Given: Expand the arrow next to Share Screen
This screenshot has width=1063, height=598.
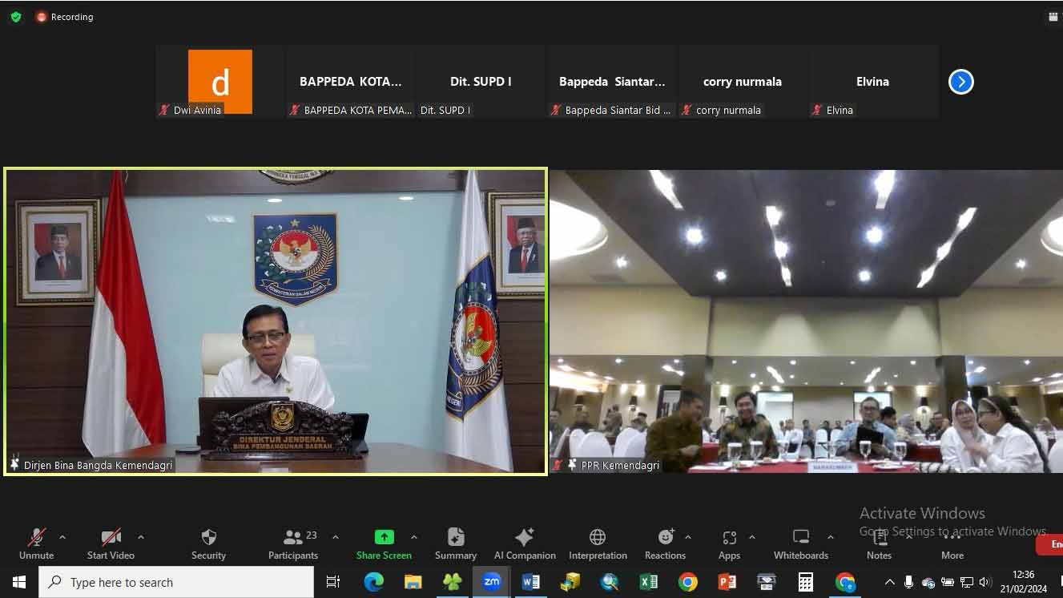Looking at the screenshot, I should 414,537.
